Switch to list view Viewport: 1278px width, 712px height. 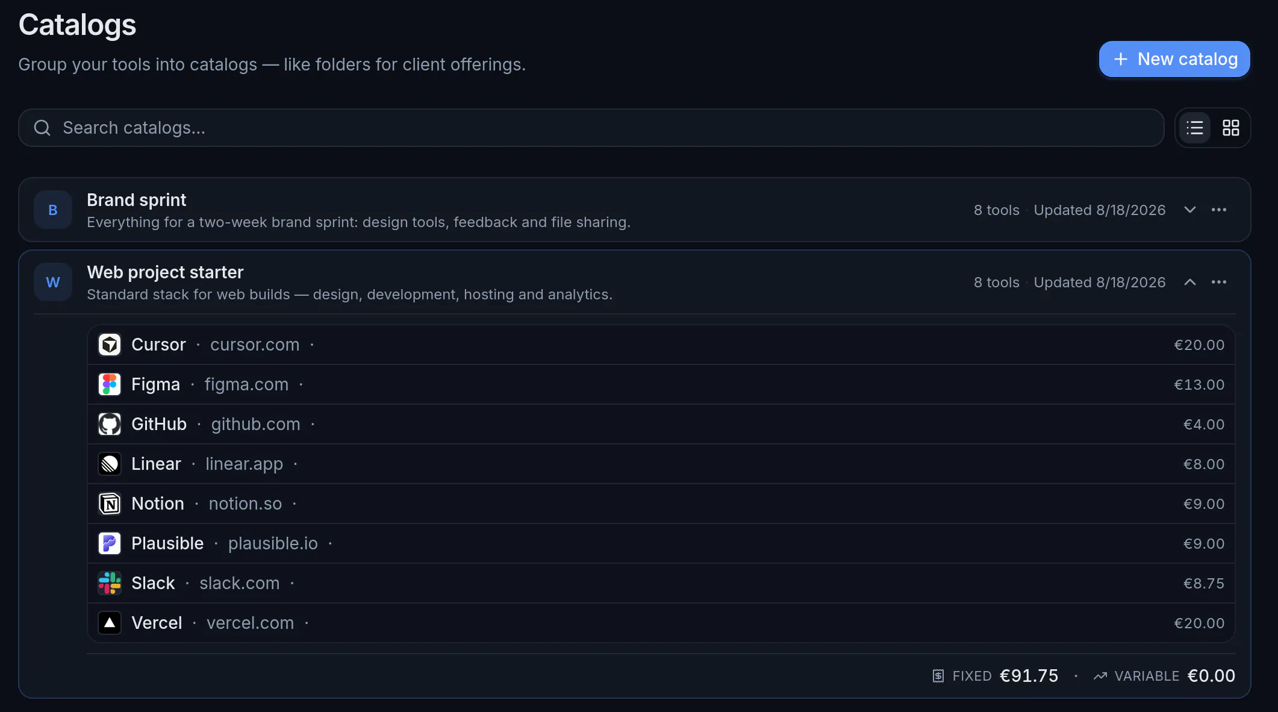click(1195, 128)
